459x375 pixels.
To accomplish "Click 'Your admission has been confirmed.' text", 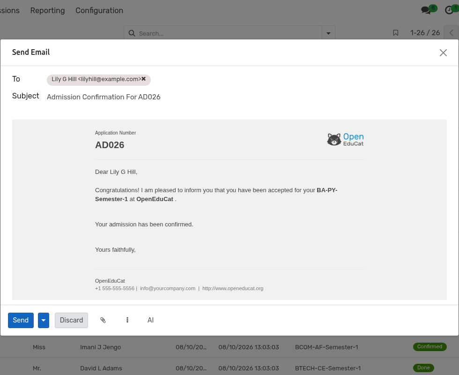I will 144,225.
